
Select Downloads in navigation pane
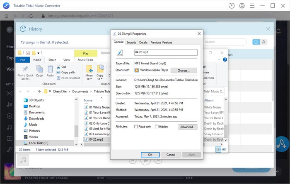(x=34, y=118)
